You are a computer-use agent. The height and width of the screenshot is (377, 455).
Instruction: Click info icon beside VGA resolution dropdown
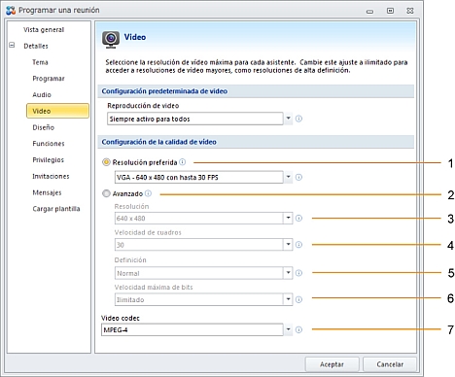point(298,177)
